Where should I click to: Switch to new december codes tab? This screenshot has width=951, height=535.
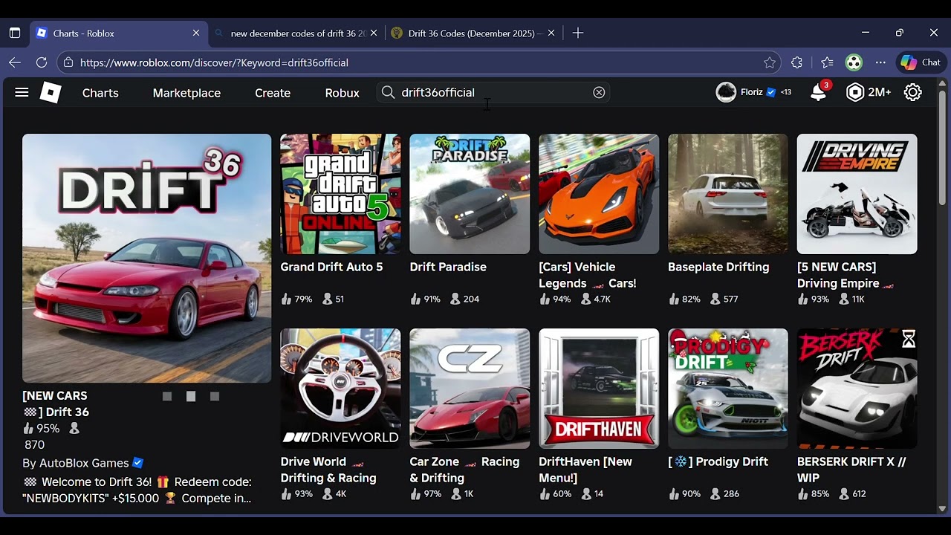297,33
